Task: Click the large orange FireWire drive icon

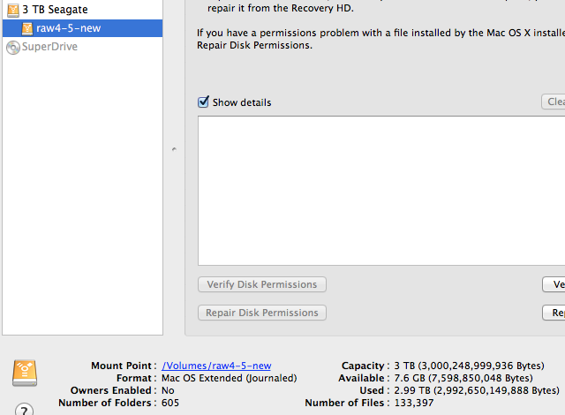Action: point(25,373)
